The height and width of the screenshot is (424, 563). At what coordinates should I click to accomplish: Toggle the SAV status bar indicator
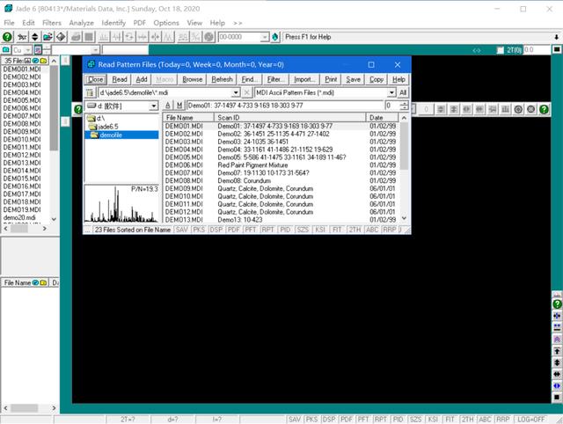[295, 419]
